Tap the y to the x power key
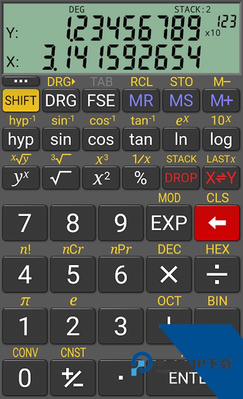 pyautogui.click(x=21, y=178)
